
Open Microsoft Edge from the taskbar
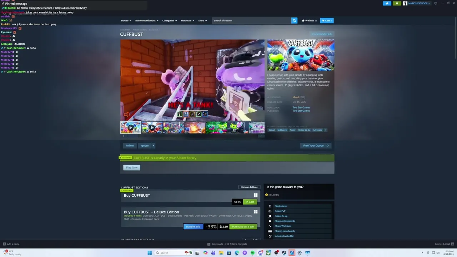coord(237,253)
